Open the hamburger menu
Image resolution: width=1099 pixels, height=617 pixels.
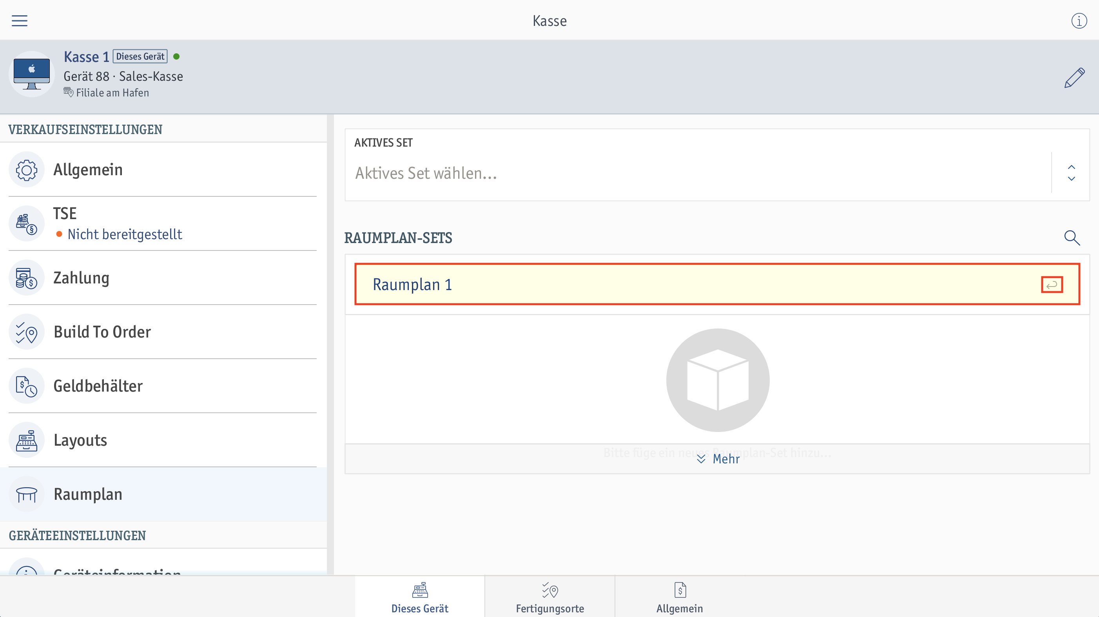pos(20,20)
